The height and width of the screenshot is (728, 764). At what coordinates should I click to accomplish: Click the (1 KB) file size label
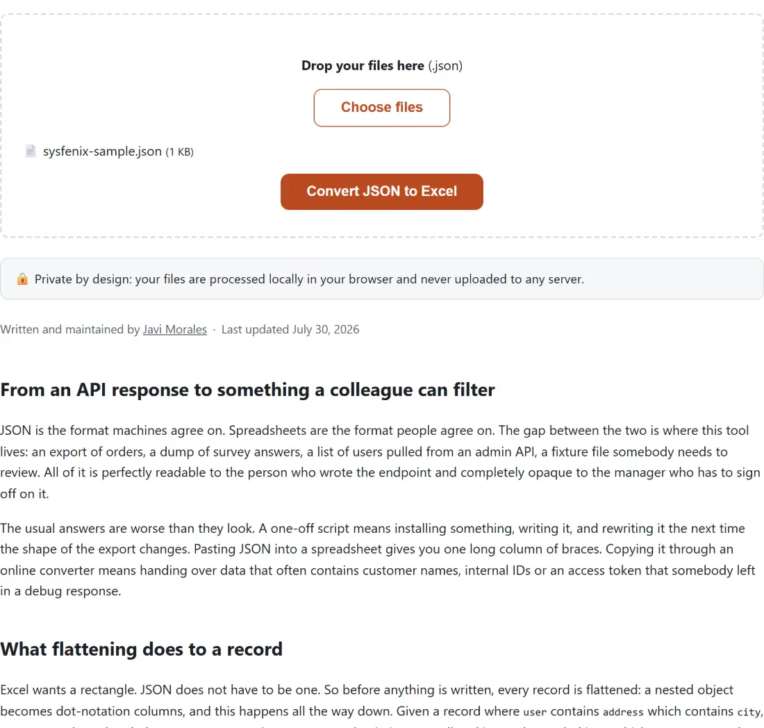click(x=180, y=152)
